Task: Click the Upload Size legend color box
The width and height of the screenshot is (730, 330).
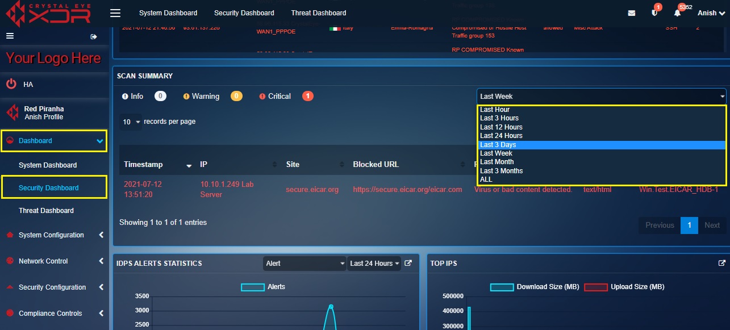Action: tap(596, 287)
